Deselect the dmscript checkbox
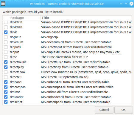134x115 pixels. 6,102
